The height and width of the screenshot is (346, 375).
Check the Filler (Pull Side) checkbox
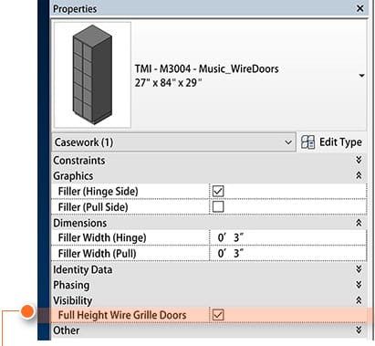[218, 206]
